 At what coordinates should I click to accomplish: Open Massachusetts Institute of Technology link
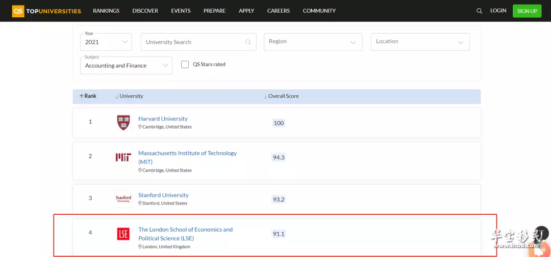188,157
